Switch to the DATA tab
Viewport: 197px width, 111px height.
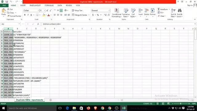(x=60, y=6)
